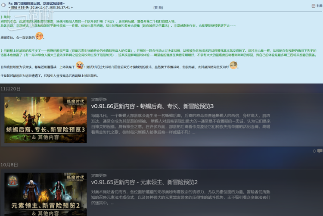
Task: Click the smiling emoticon after the thanks message
Action: (x=40, y=36)
